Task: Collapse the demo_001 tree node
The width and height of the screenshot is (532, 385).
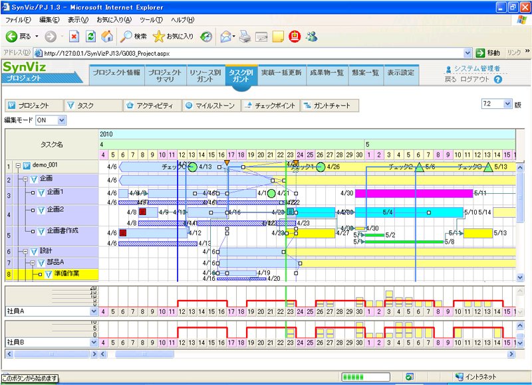Action: coord(19,166)
